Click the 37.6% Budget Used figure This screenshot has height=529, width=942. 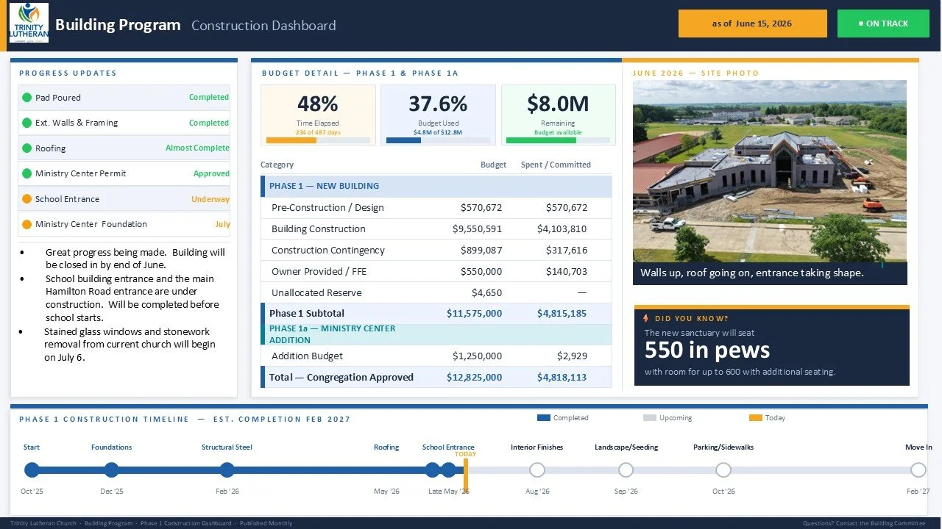[438, 104]
